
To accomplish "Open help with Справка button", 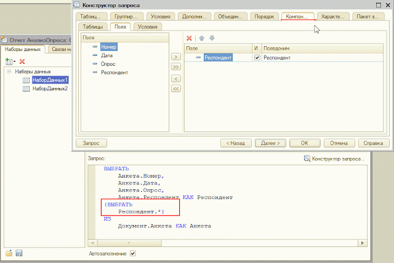I will tap(374, 143).
